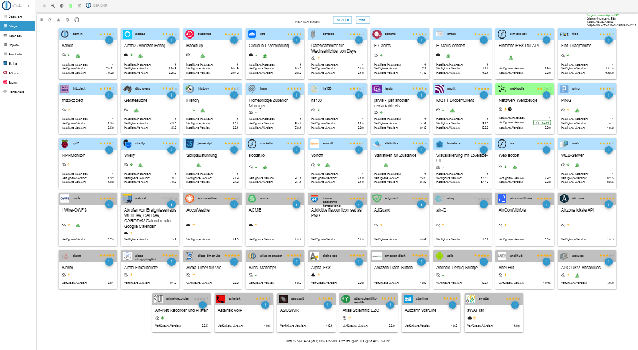Viewport: 638px width, 350px height.
Task: Click the discovery binoculars adapter icon
Action: tap(127, 89)
